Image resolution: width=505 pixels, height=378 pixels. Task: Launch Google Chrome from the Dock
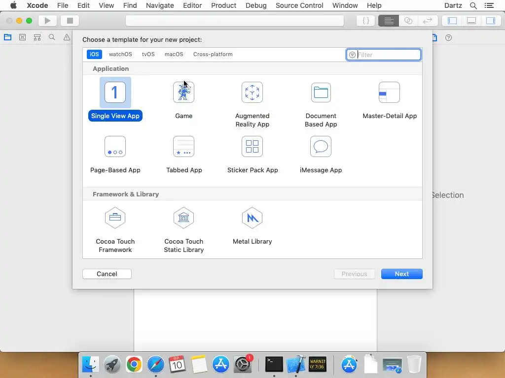coord(134,364)
